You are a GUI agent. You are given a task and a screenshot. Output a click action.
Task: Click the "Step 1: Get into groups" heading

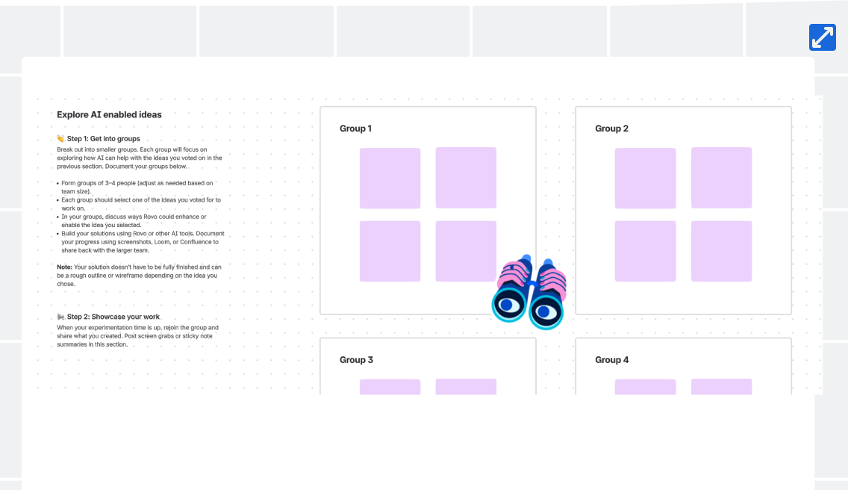(104, 139)
